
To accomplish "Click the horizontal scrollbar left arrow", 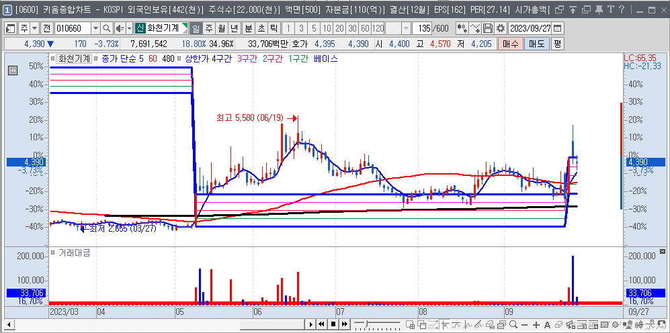I will pyautogui.click(x=9, y=324).
